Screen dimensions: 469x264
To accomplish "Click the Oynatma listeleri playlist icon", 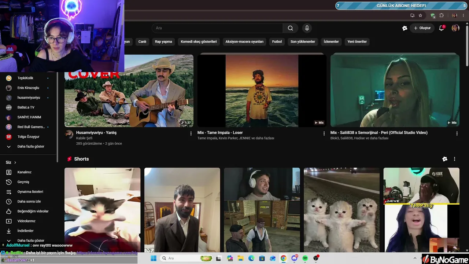I will pos(9,192).
